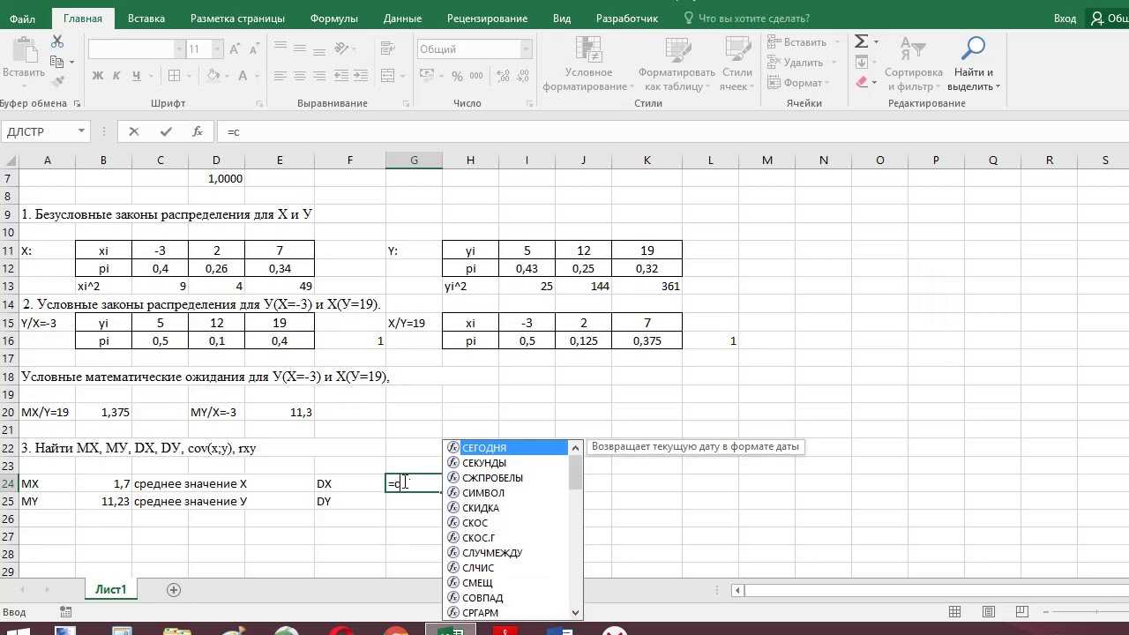
Task: Open Сортировка и фильтр dropdown
Action: coord(913,63)
